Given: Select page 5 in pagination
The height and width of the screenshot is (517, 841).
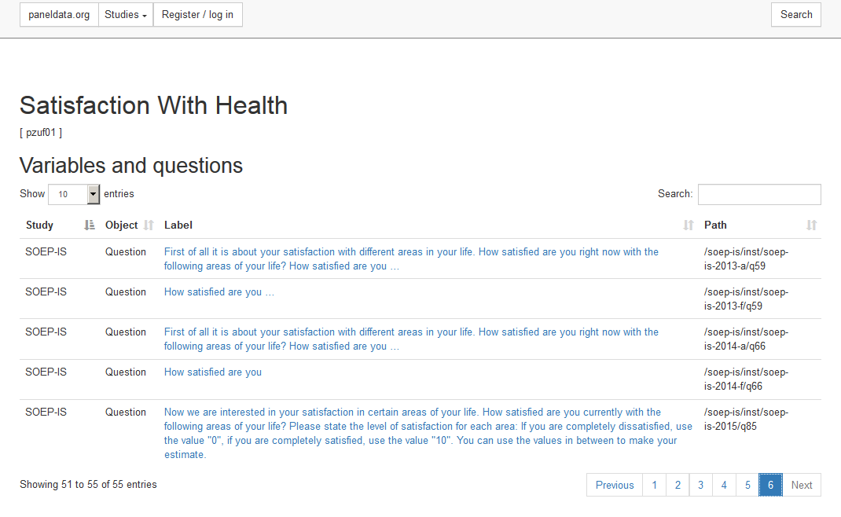Looking at the screenshot, I should [747, 485].
